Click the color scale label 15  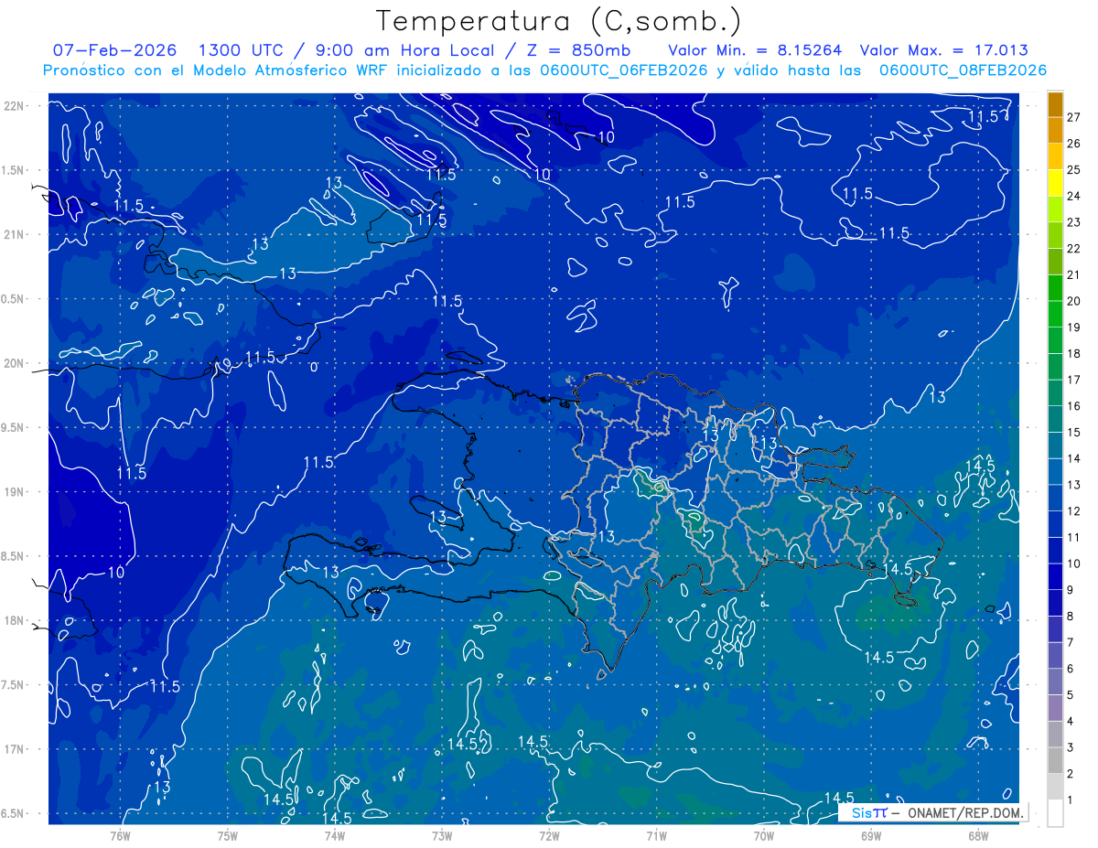[x=1074, y=432]
